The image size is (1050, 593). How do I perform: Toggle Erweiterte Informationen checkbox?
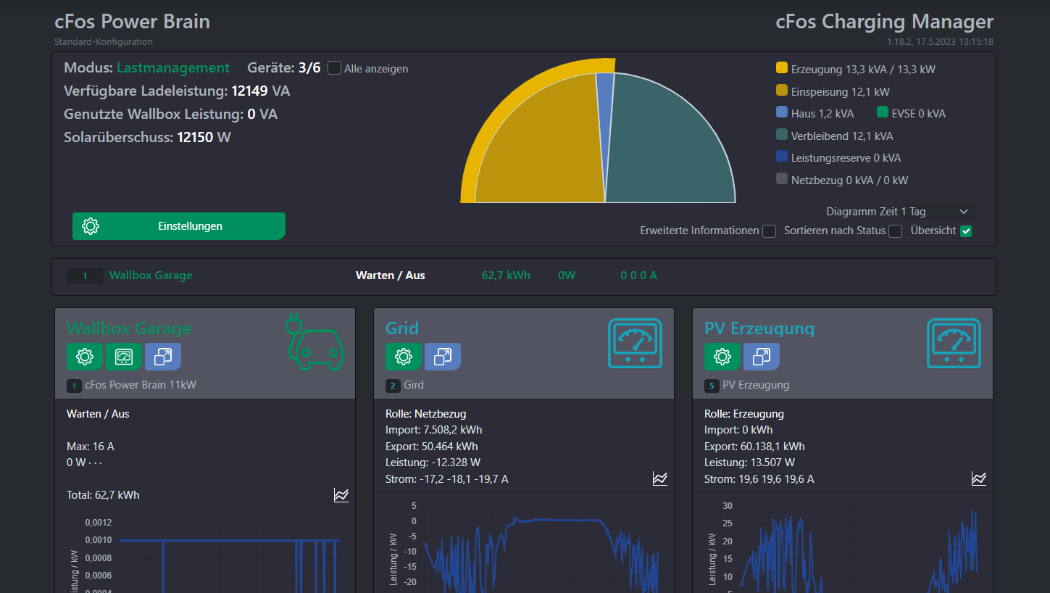(769, 231)
